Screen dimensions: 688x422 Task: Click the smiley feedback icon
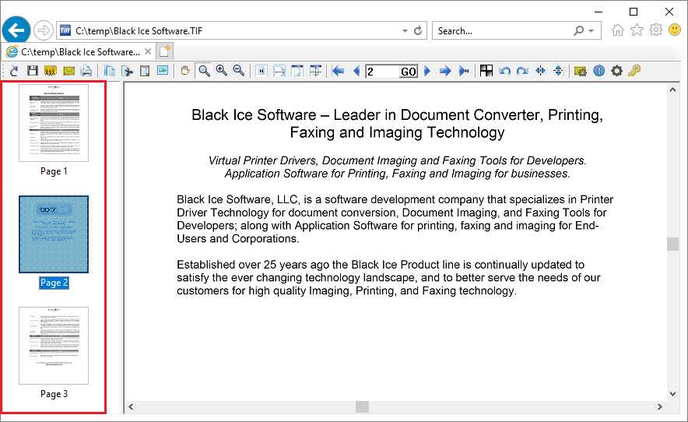click(675, 30)
